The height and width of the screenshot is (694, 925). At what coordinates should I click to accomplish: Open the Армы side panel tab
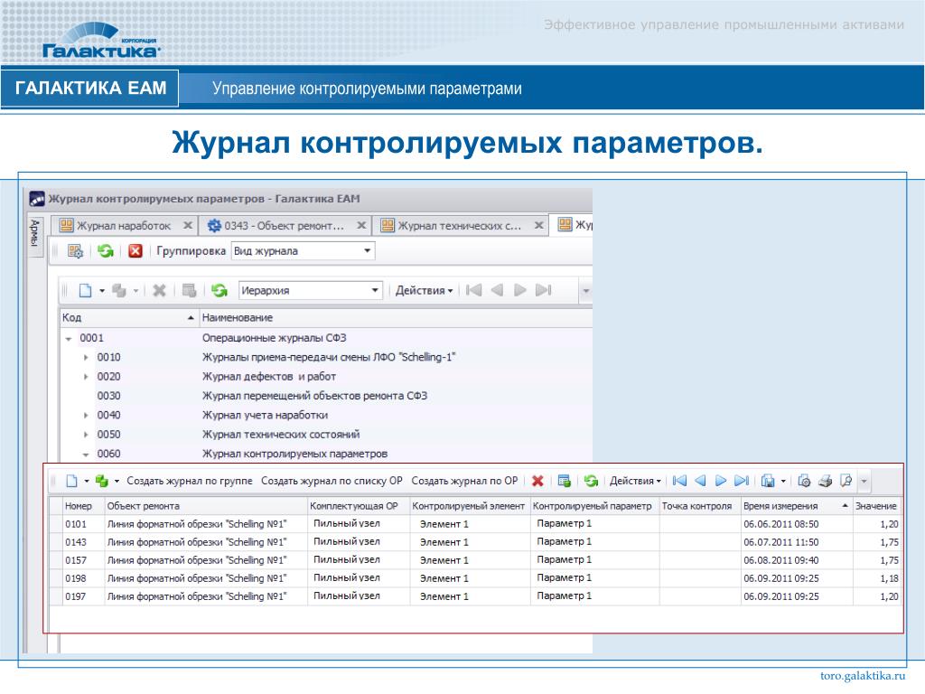35,235
